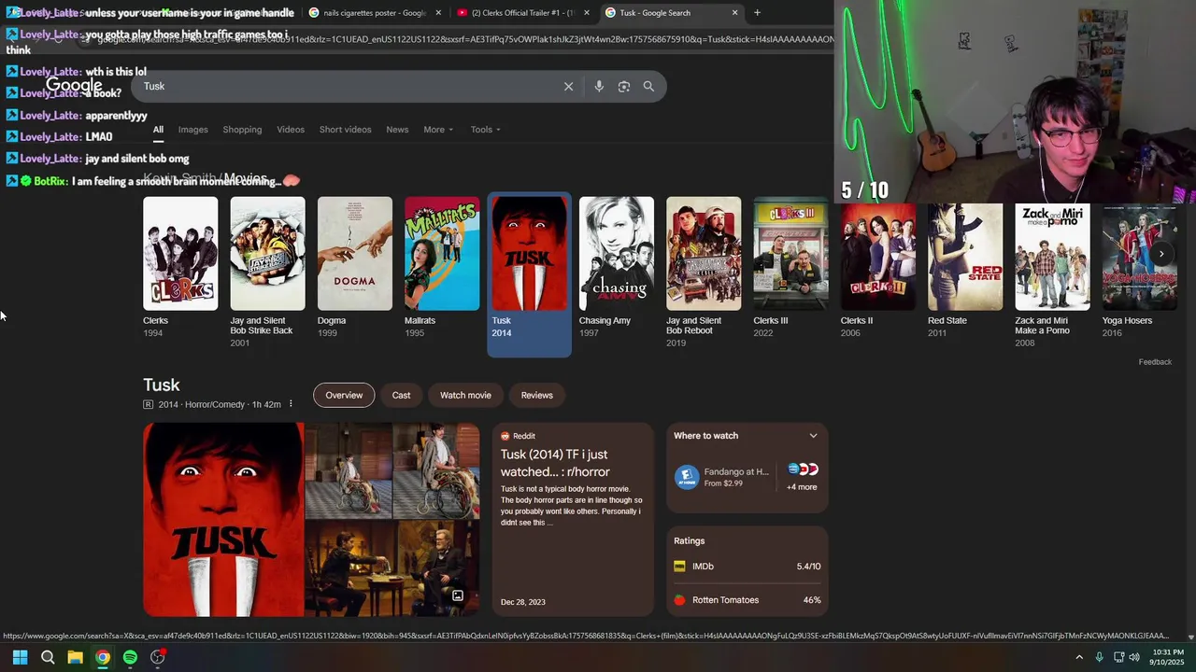Click the Fandango at Home listing
Screen dimensions: 1196x672
click(x=723, y=477)
